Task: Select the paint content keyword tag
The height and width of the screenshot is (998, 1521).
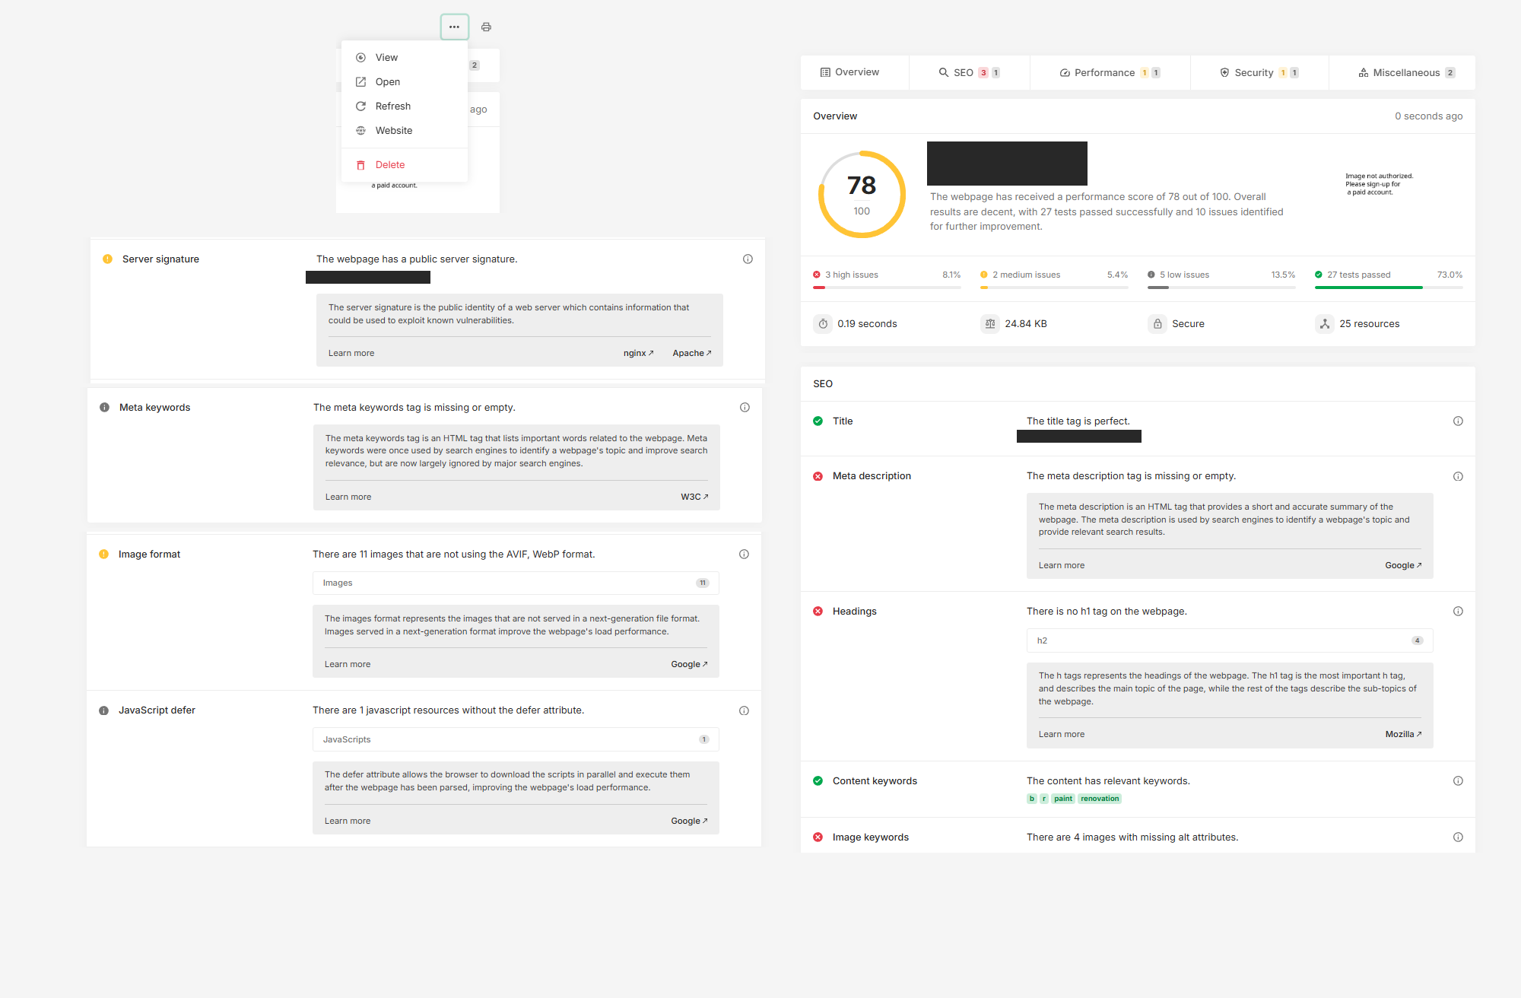Action: point(1062,798)
